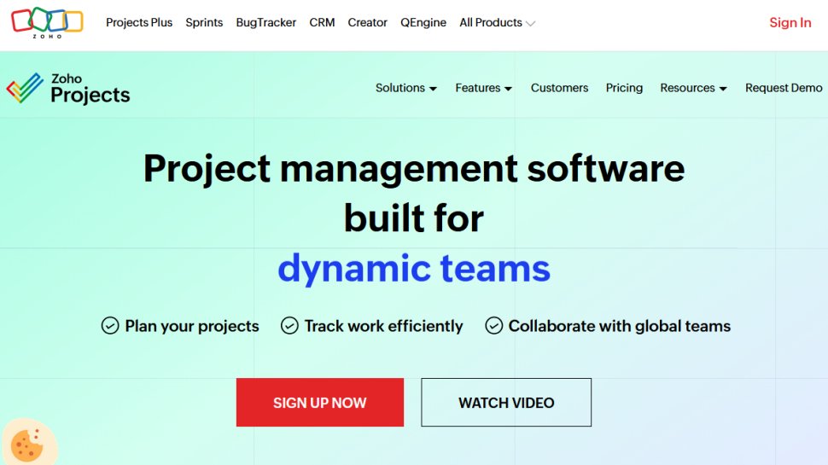Open the Sprints product link

204,23
